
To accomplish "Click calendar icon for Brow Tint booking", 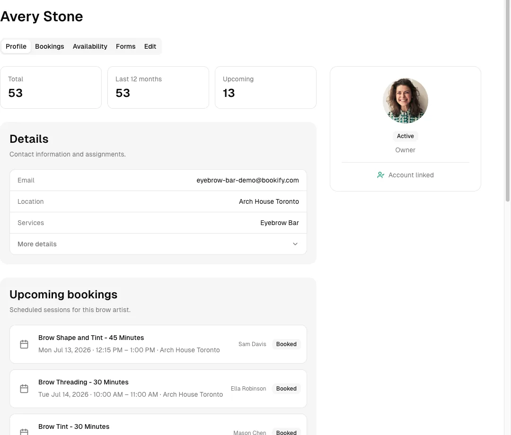I will pyautogui.click(x=24, y=432).
